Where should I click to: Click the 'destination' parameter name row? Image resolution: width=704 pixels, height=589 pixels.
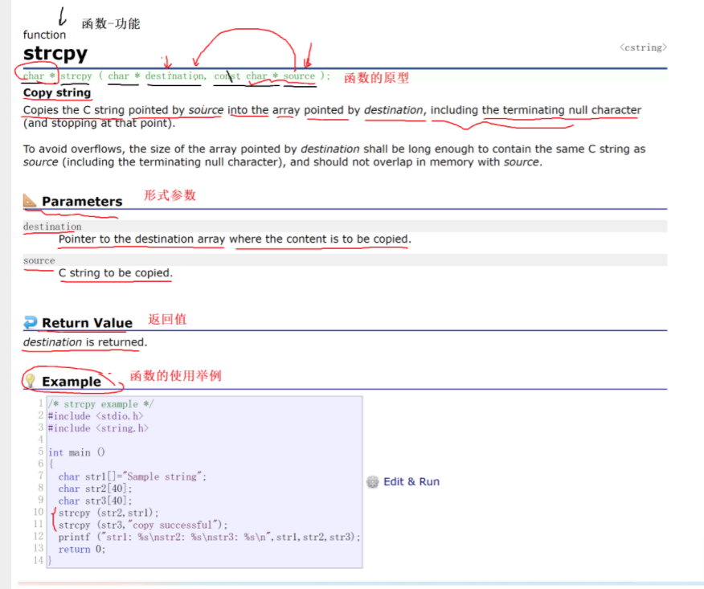(x=345, y=227)
